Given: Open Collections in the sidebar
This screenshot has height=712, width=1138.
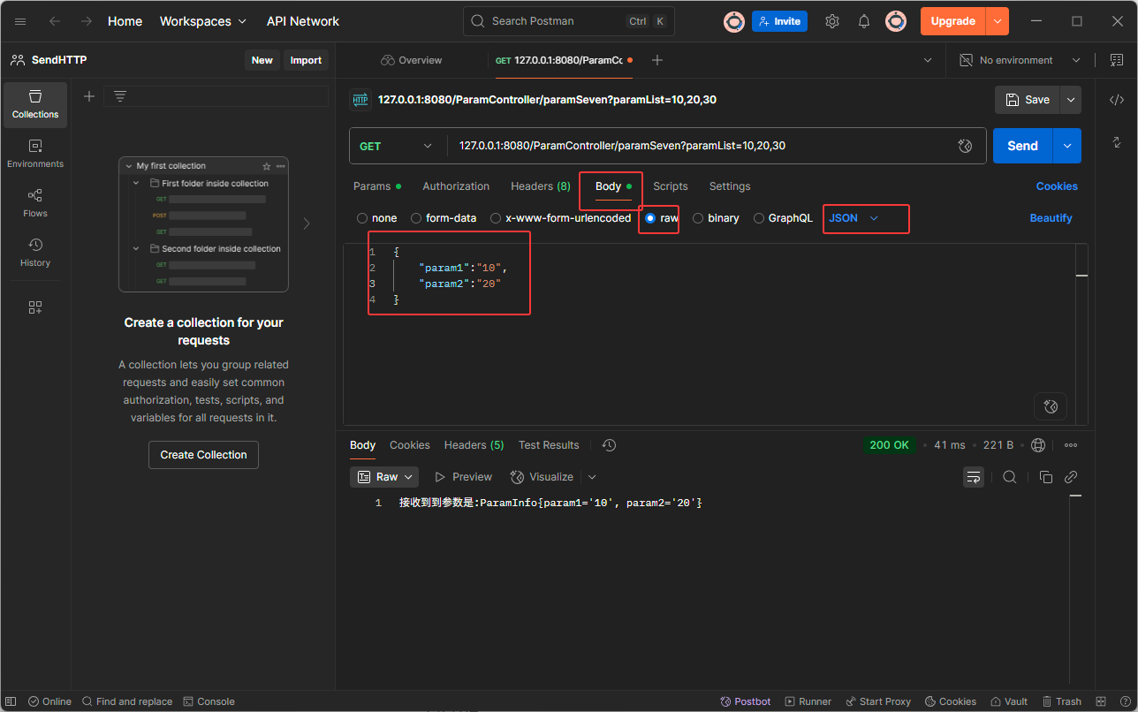Looking at the screenshot, I should click(35, 105).
